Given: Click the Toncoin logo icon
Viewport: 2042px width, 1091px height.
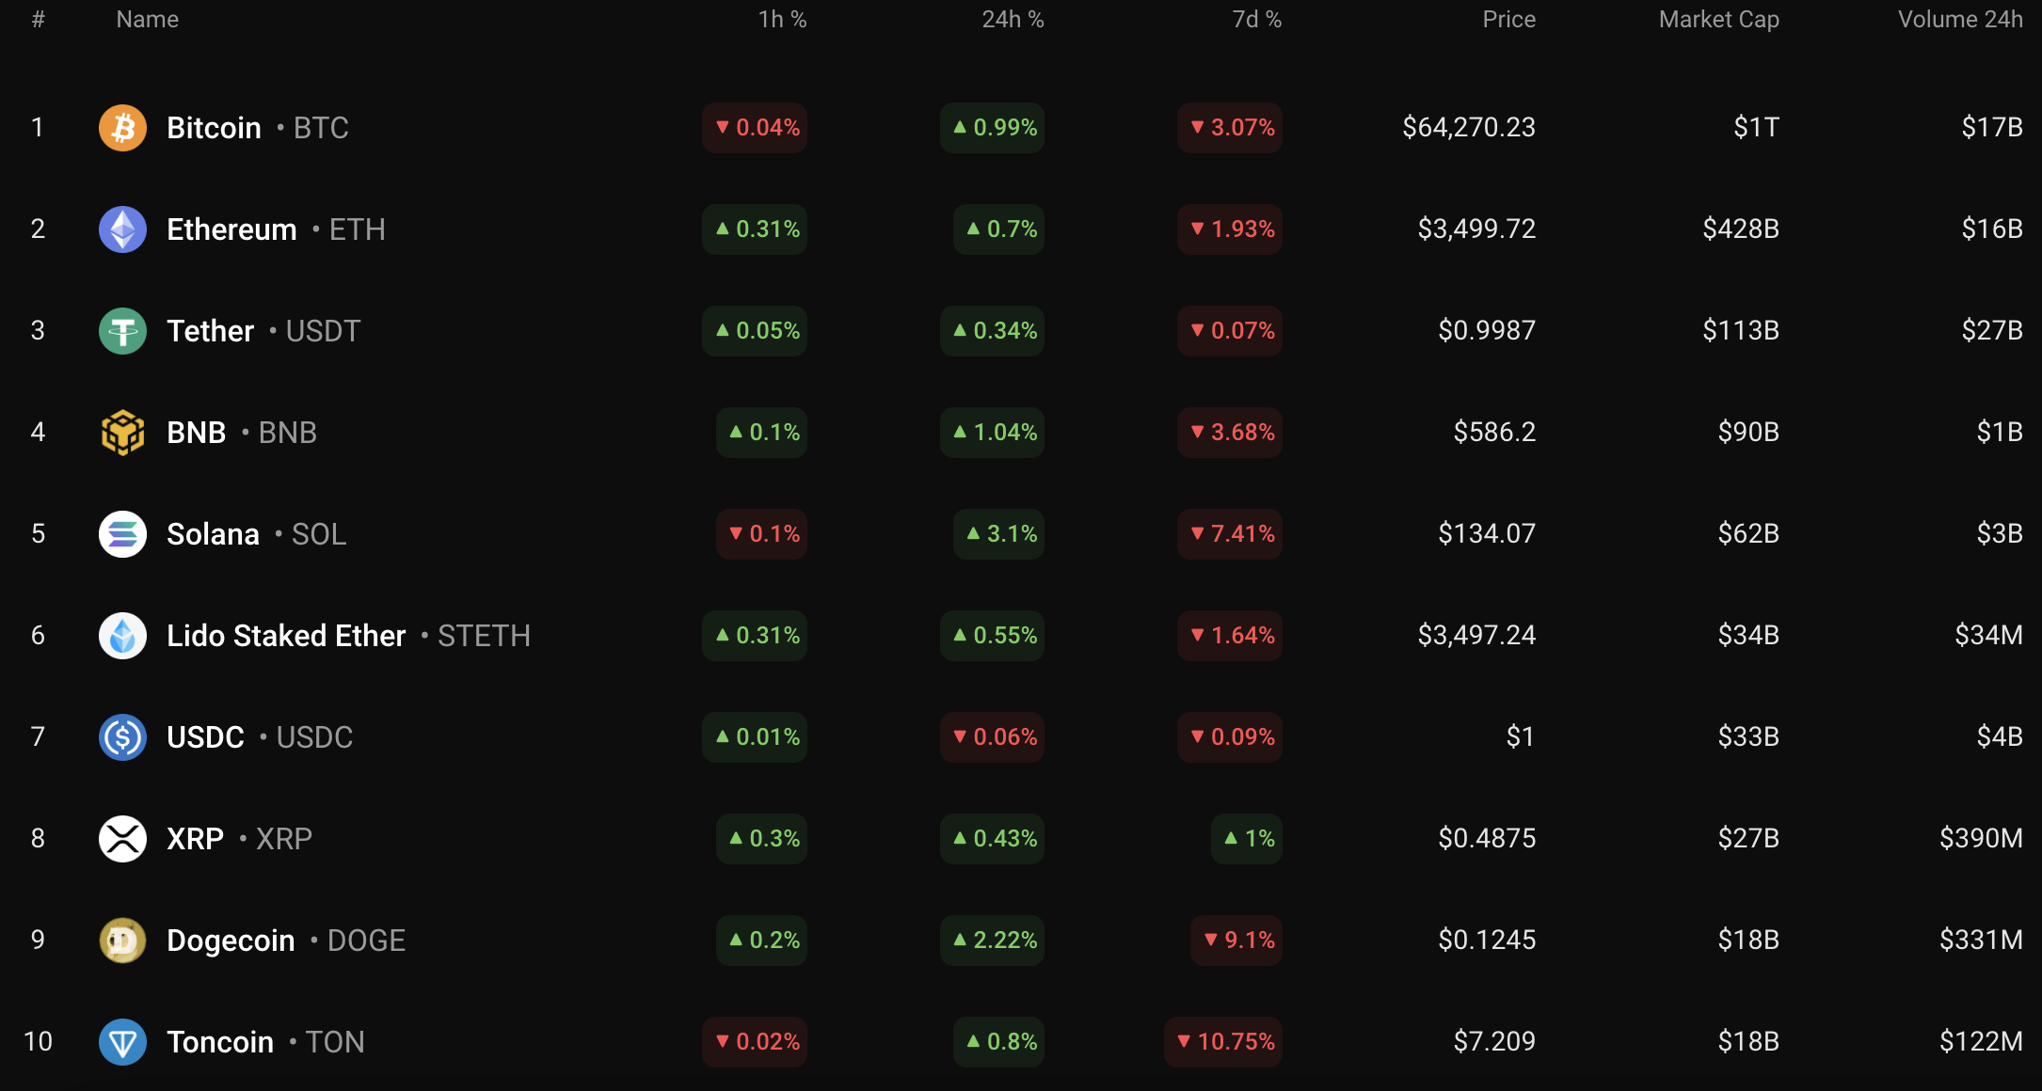Looking at the screenshot, I should (x=122, y=1042).
